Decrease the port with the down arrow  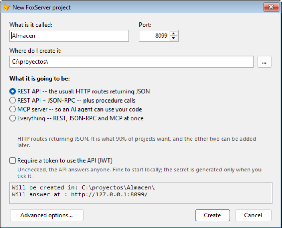pyautogui.click(x=174, y=38)
